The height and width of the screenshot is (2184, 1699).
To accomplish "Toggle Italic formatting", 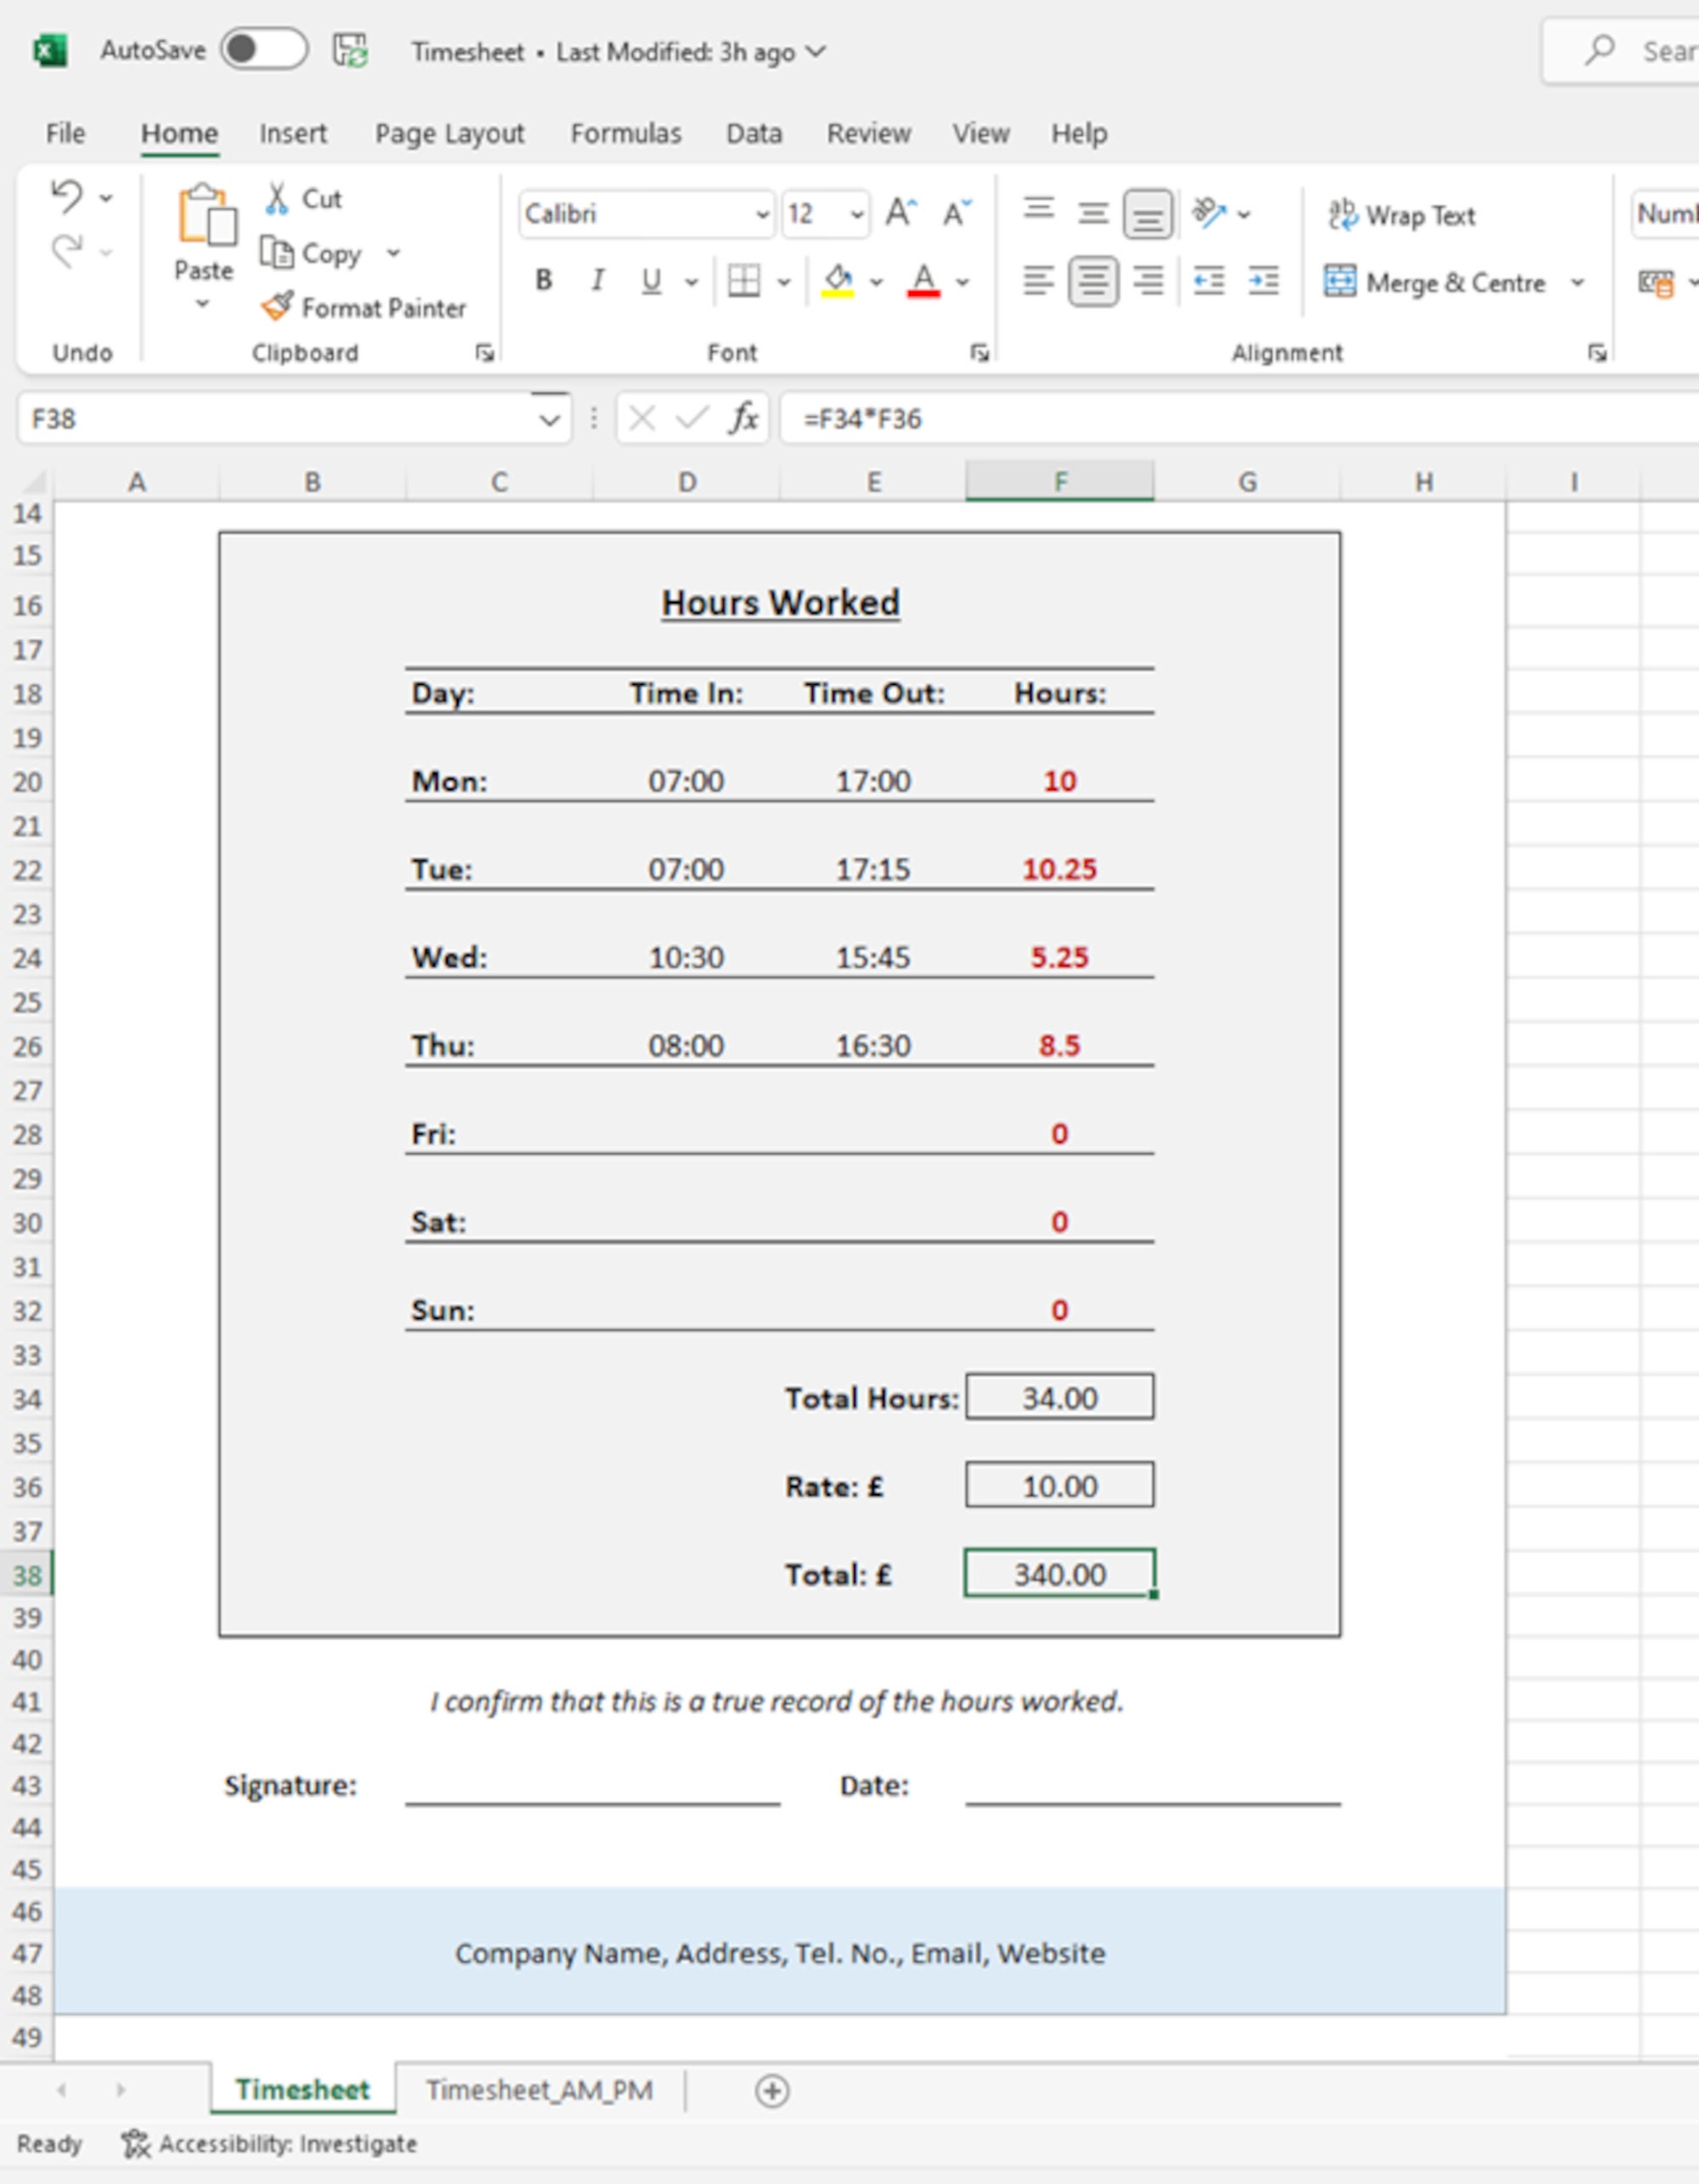I will click(x=598, y=280).
